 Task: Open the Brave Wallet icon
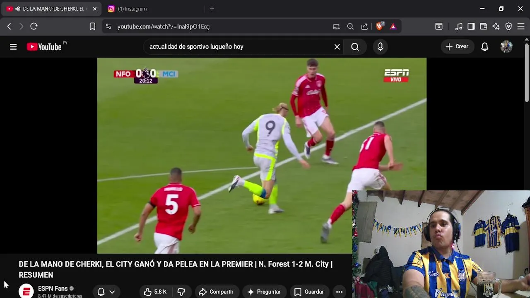pyautogui.click(x=484, y=26)
